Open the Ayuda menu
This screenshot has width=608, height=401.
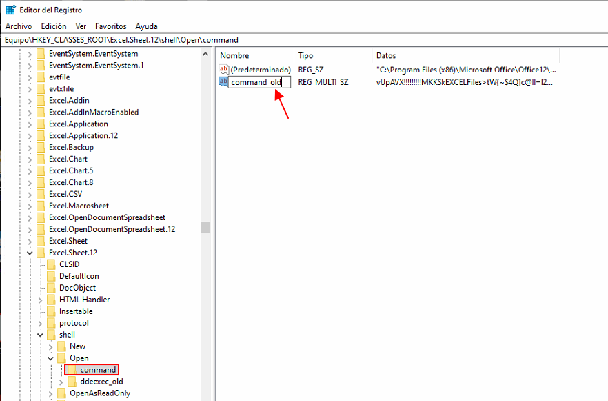coord(146,26)
